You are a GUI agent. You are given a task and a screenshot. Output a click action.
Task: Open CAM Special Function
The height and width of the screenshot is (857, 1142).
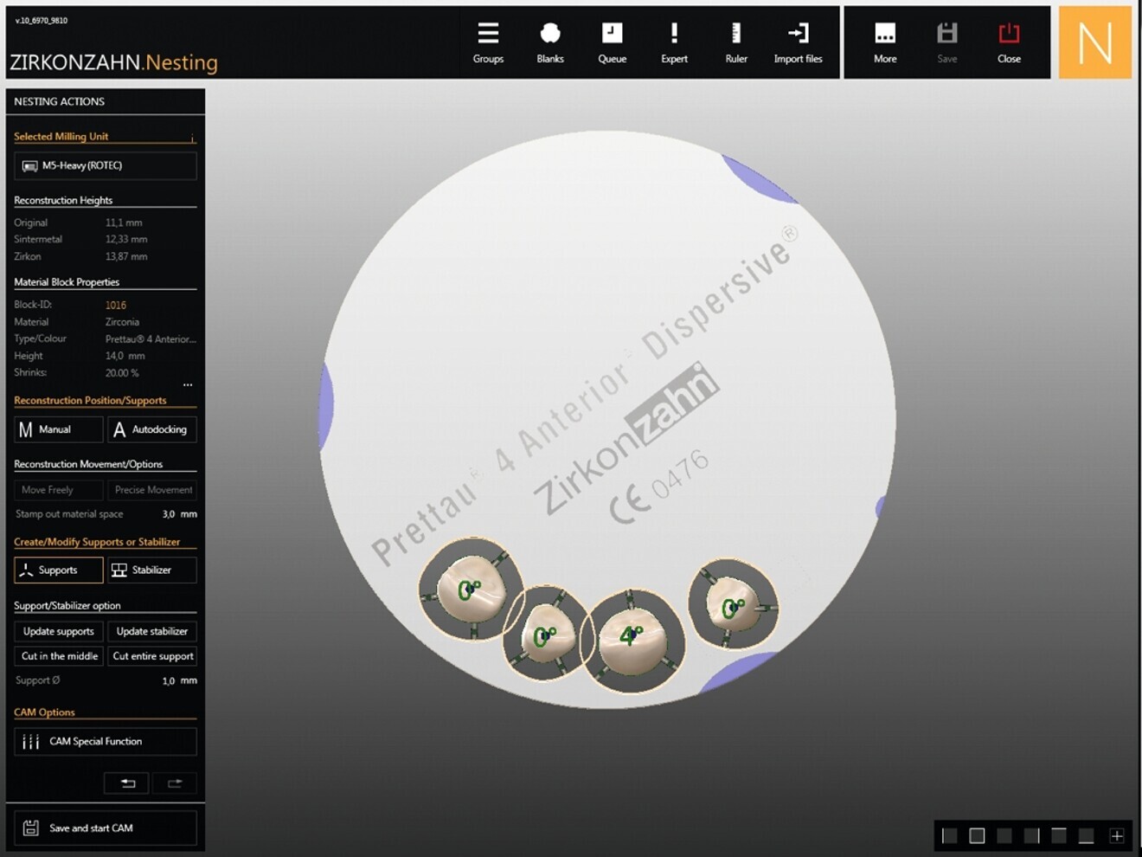pyautogui.click(x=105, y=742)
